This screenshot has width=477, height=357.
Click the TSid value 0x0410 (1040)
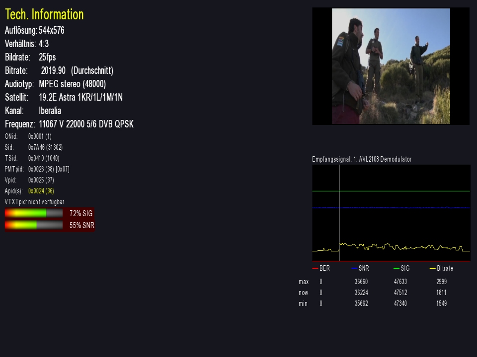coord(44,158)
